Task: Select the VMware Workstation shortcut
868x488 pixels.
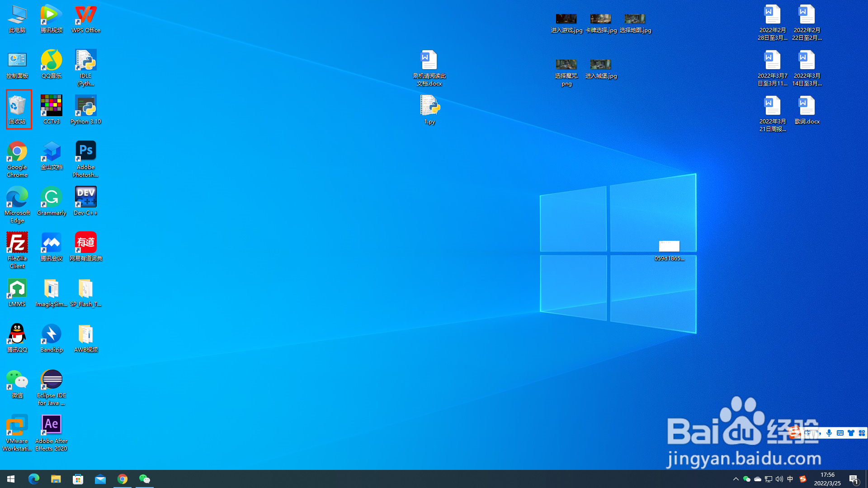Action: 17,433
